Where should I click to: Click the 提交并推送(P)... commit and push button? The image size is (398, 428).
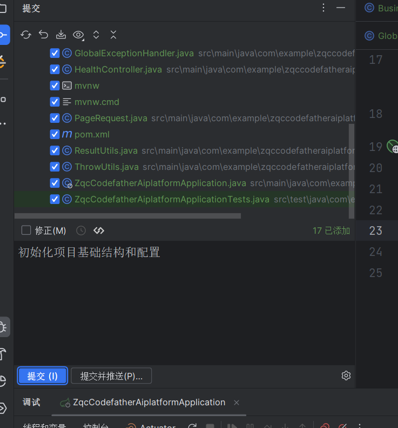[x=111, y=376]
